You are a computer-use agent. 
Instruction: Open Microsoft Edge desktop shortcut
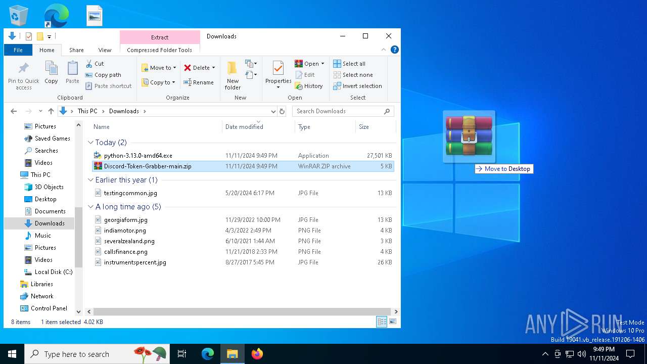56,15
